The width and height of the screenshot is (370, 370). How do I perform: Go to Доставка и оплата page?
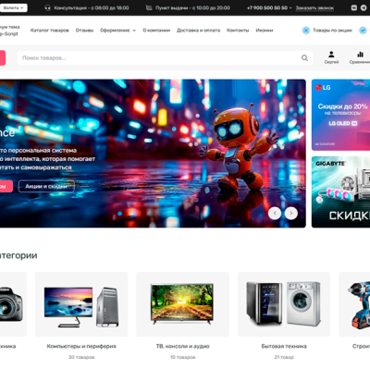coord(198,31)
